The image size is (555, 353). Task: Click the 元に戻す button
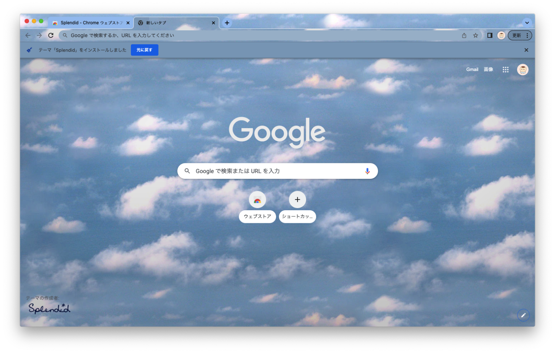pyautogui.click(x=145, y=50)
